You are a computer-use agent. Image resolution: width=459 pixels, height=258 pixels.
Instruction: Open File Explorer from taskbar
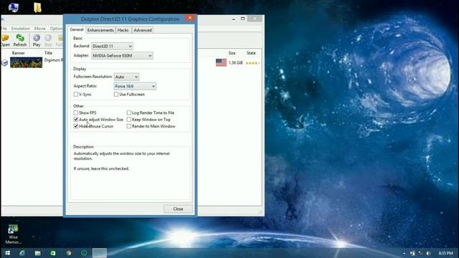pos(37,253)
